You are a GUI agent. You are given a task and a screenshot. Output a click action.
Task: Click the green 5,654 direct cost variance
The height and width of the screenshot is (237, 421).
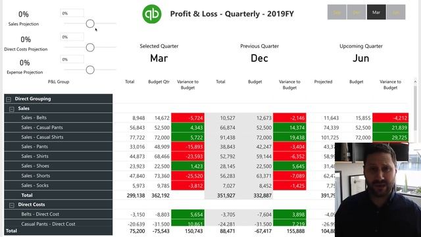pyautogui.click(x=187, y=214)
